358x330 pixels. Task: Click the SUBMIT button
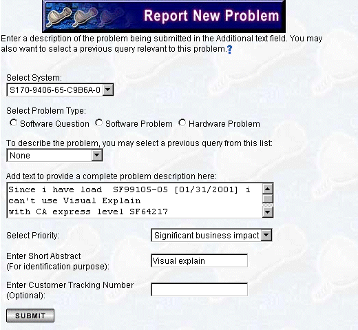[x=30, y=316]
